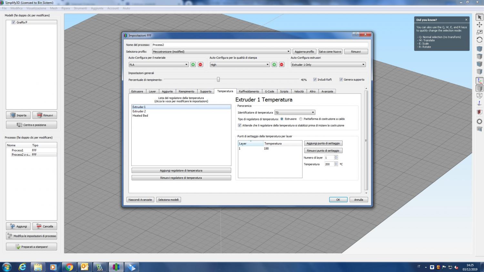Add print quality with green plus
The height and width of the screenshot is (272, 484).
click(x=274, y=64)
